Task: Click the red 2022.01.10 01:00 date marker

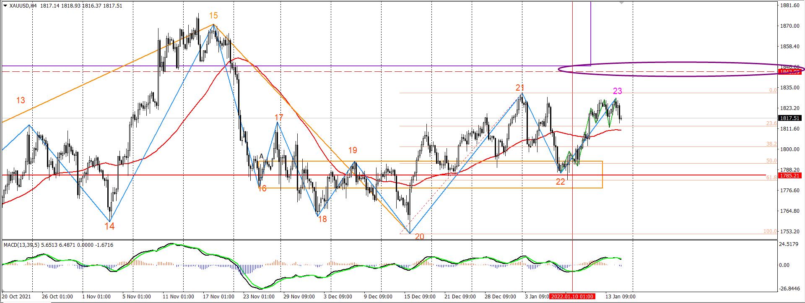Action: pyautogui.click(x=572, y=297)
